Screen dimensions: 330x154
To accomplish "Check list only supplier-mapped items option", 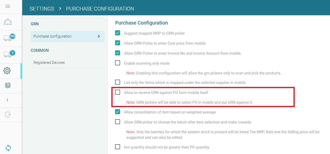I will pos(118,82).
